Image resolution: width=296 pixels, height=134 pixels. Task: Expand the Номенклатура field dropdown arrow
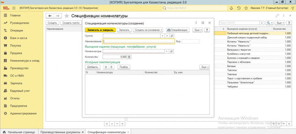tap(167, 51)
